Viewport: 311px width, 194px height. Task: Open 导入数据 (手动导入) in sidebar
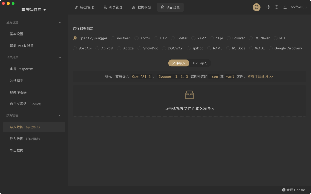pos(34,127)
